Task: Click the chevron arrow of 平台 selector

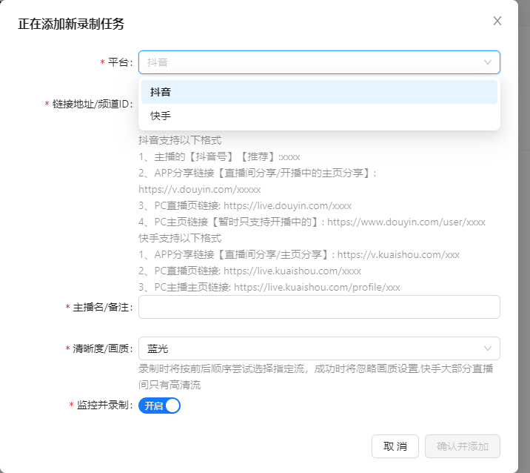Action: pyautogui.click(x=487, y=62)
